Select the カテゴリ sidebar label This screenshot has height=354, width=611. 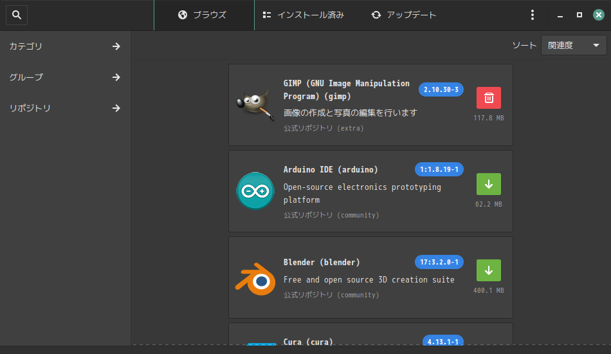26,46
